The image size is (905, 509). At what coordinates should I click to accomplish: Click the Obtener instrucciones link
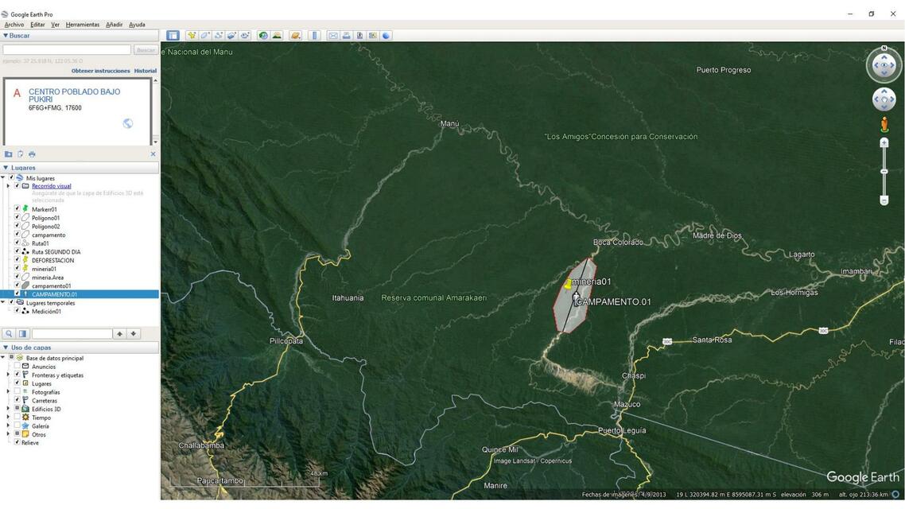(x=100, y=71)
